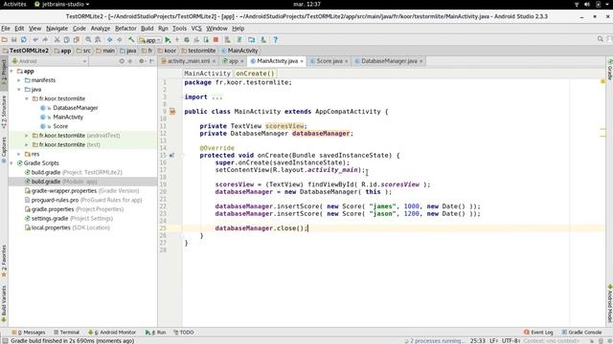Click the Cut scissors icon
This screenshot has height=344, width=613.
tap(57, 40)
